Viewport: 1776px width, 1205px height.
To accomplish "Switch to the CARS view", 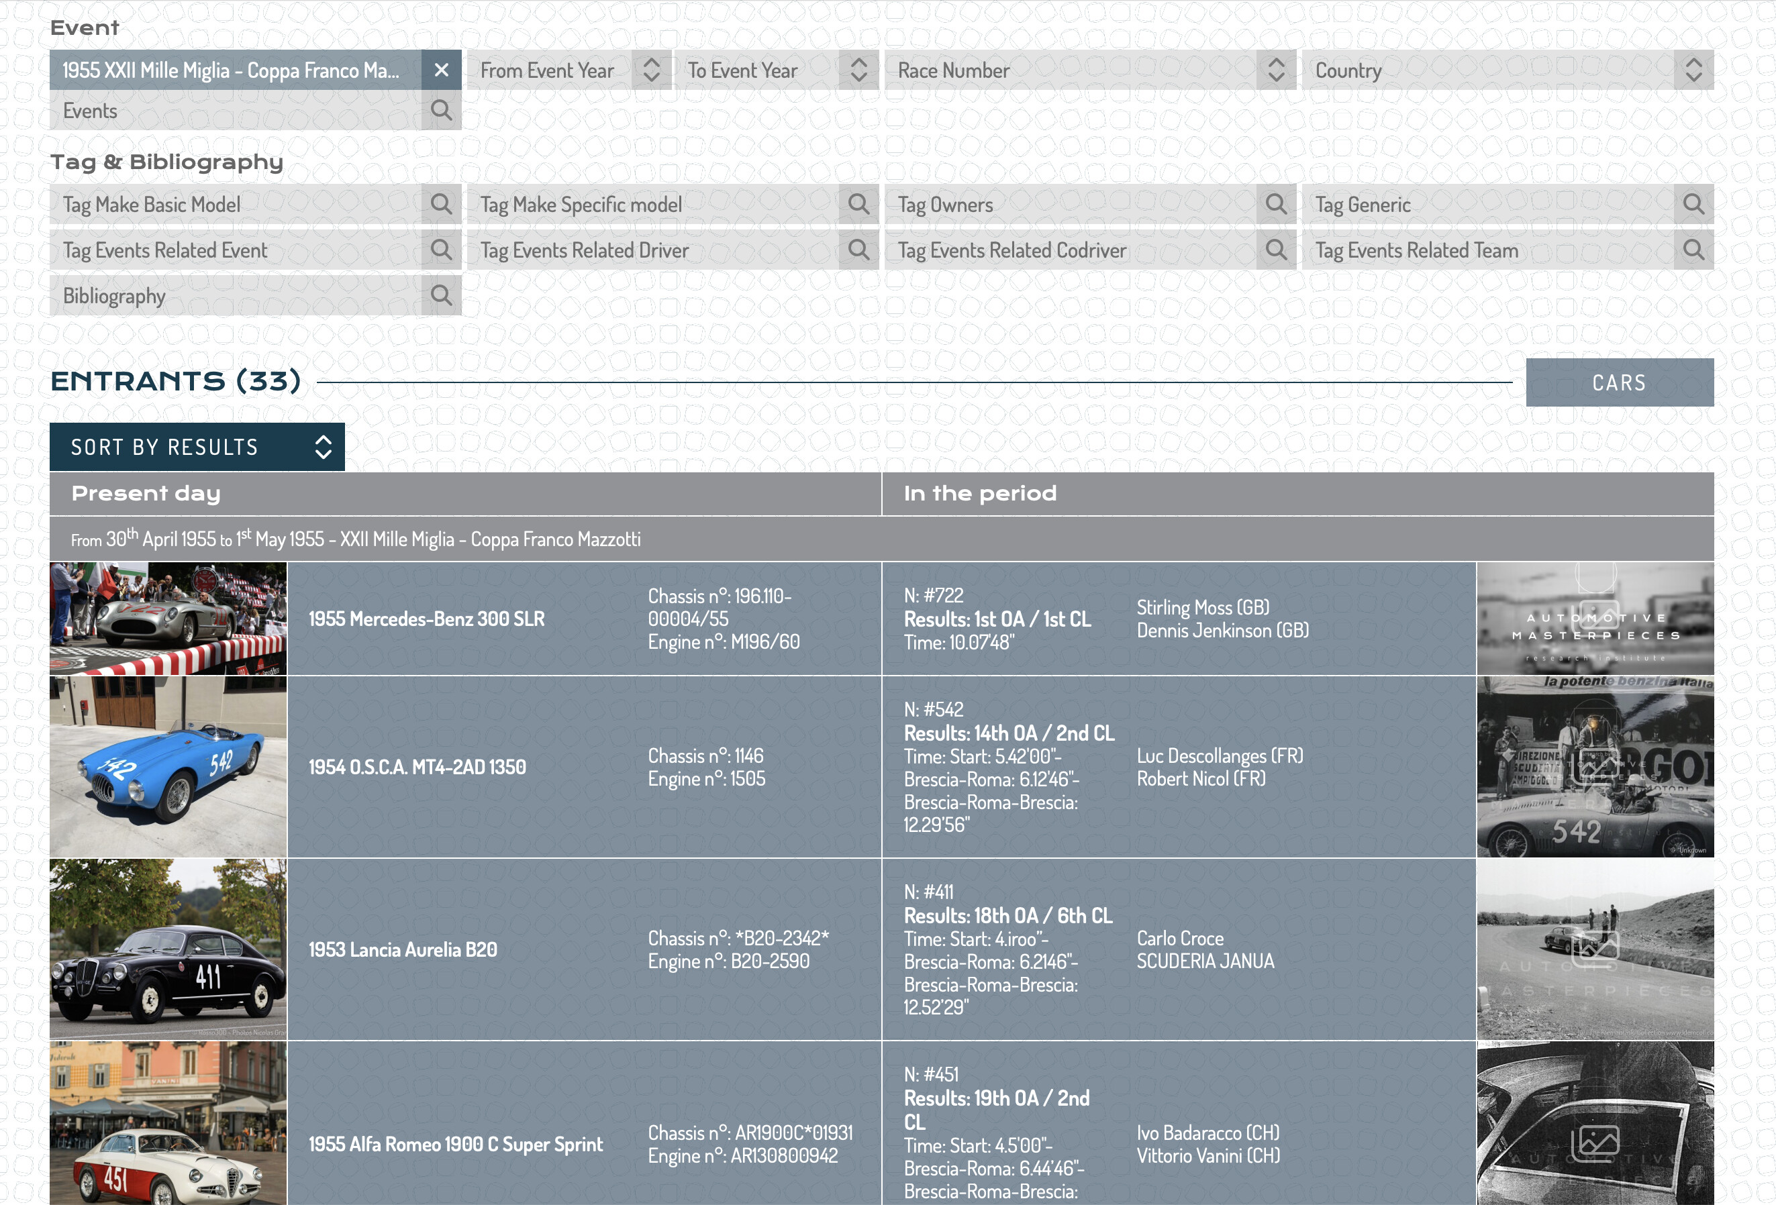I will tap(1618, 383).
